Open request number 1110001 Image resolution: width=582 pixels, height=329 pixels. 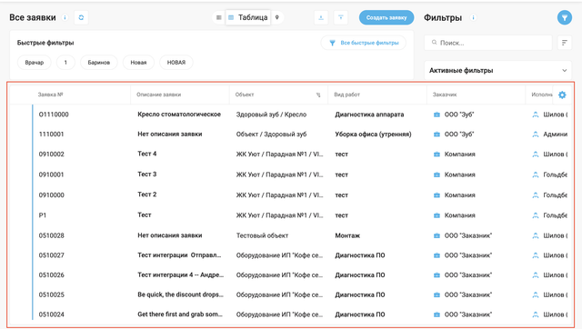tap(51, 135)
